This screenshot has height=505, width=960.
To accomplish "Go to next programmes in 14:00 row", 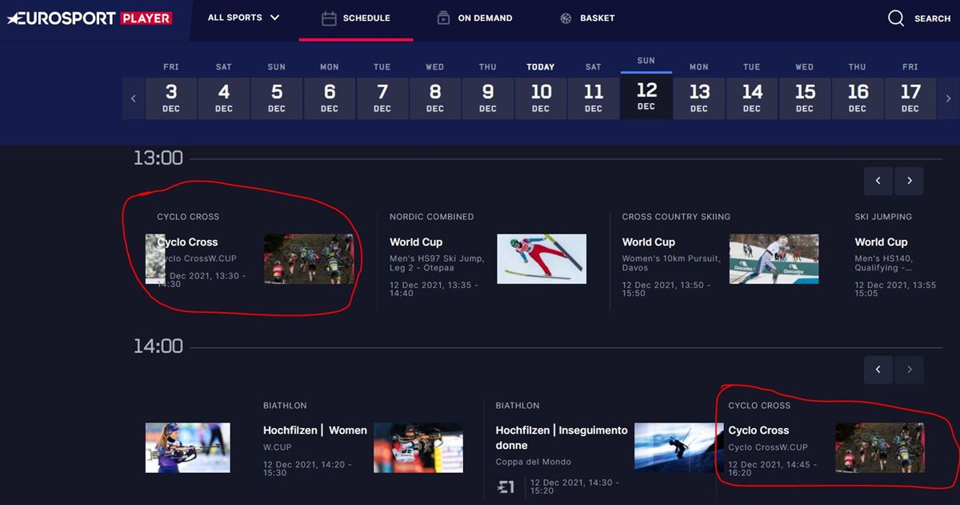I will 910,370.
